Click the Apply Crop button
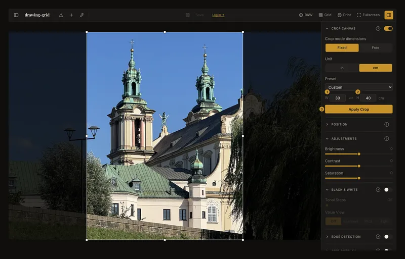 coord(359,109)
